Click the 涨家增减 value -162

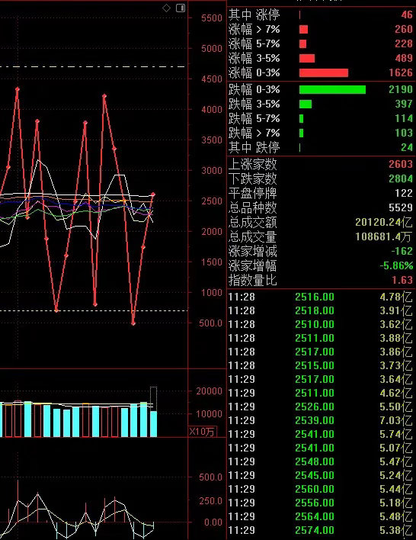click(x=402, y=251)
